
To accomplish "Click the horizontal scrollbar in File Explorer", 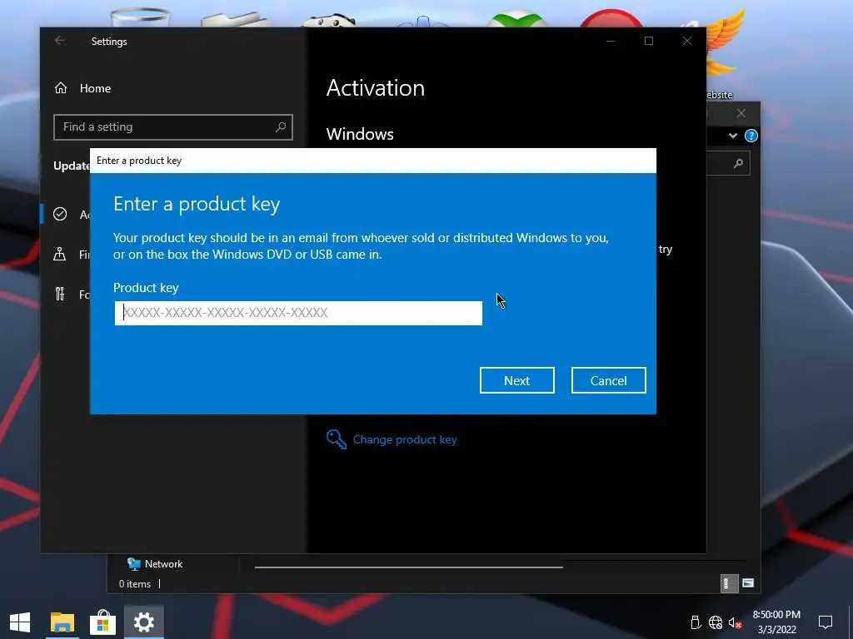I will coord(408,567).
